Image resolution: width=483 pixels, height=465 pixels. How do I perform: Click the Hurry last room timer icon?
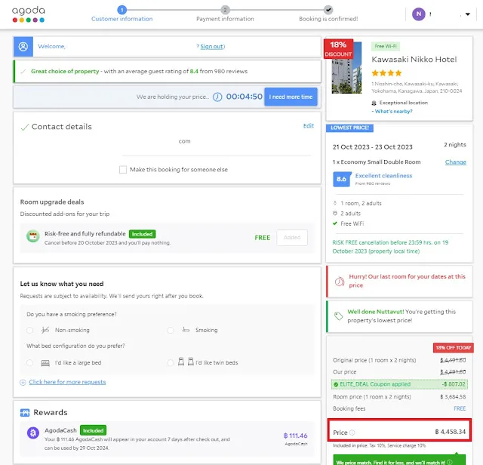click(x=340, y=282)
